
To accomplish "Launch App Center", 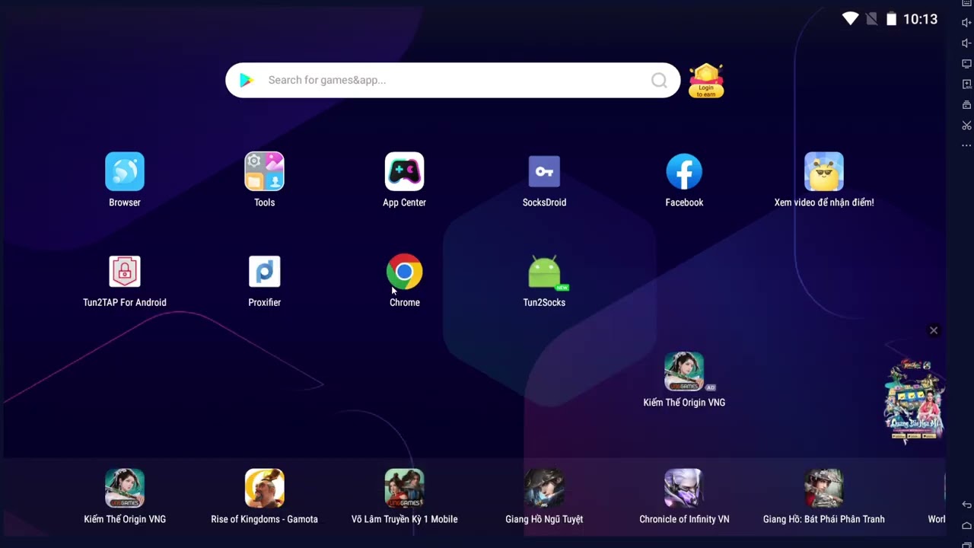I will point(404,171).
